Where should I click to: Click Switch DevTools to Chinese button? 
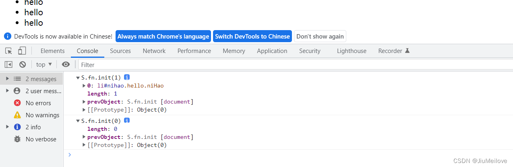(x=252, y=37)
